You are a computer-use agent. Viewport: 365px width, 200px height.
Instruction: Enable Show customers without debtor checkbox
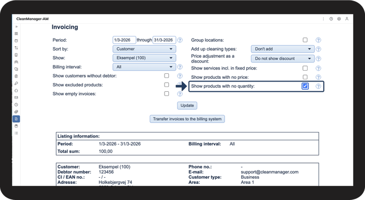click(167, 76)
